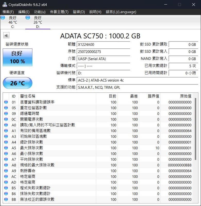Click raw value 0000000000BB8 in row A8
This screenshot has width=201, height=206.
point(180,165)
